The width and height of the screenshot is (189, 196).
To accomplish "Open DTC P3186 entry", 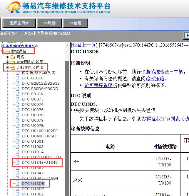I will tap(32, 94).
